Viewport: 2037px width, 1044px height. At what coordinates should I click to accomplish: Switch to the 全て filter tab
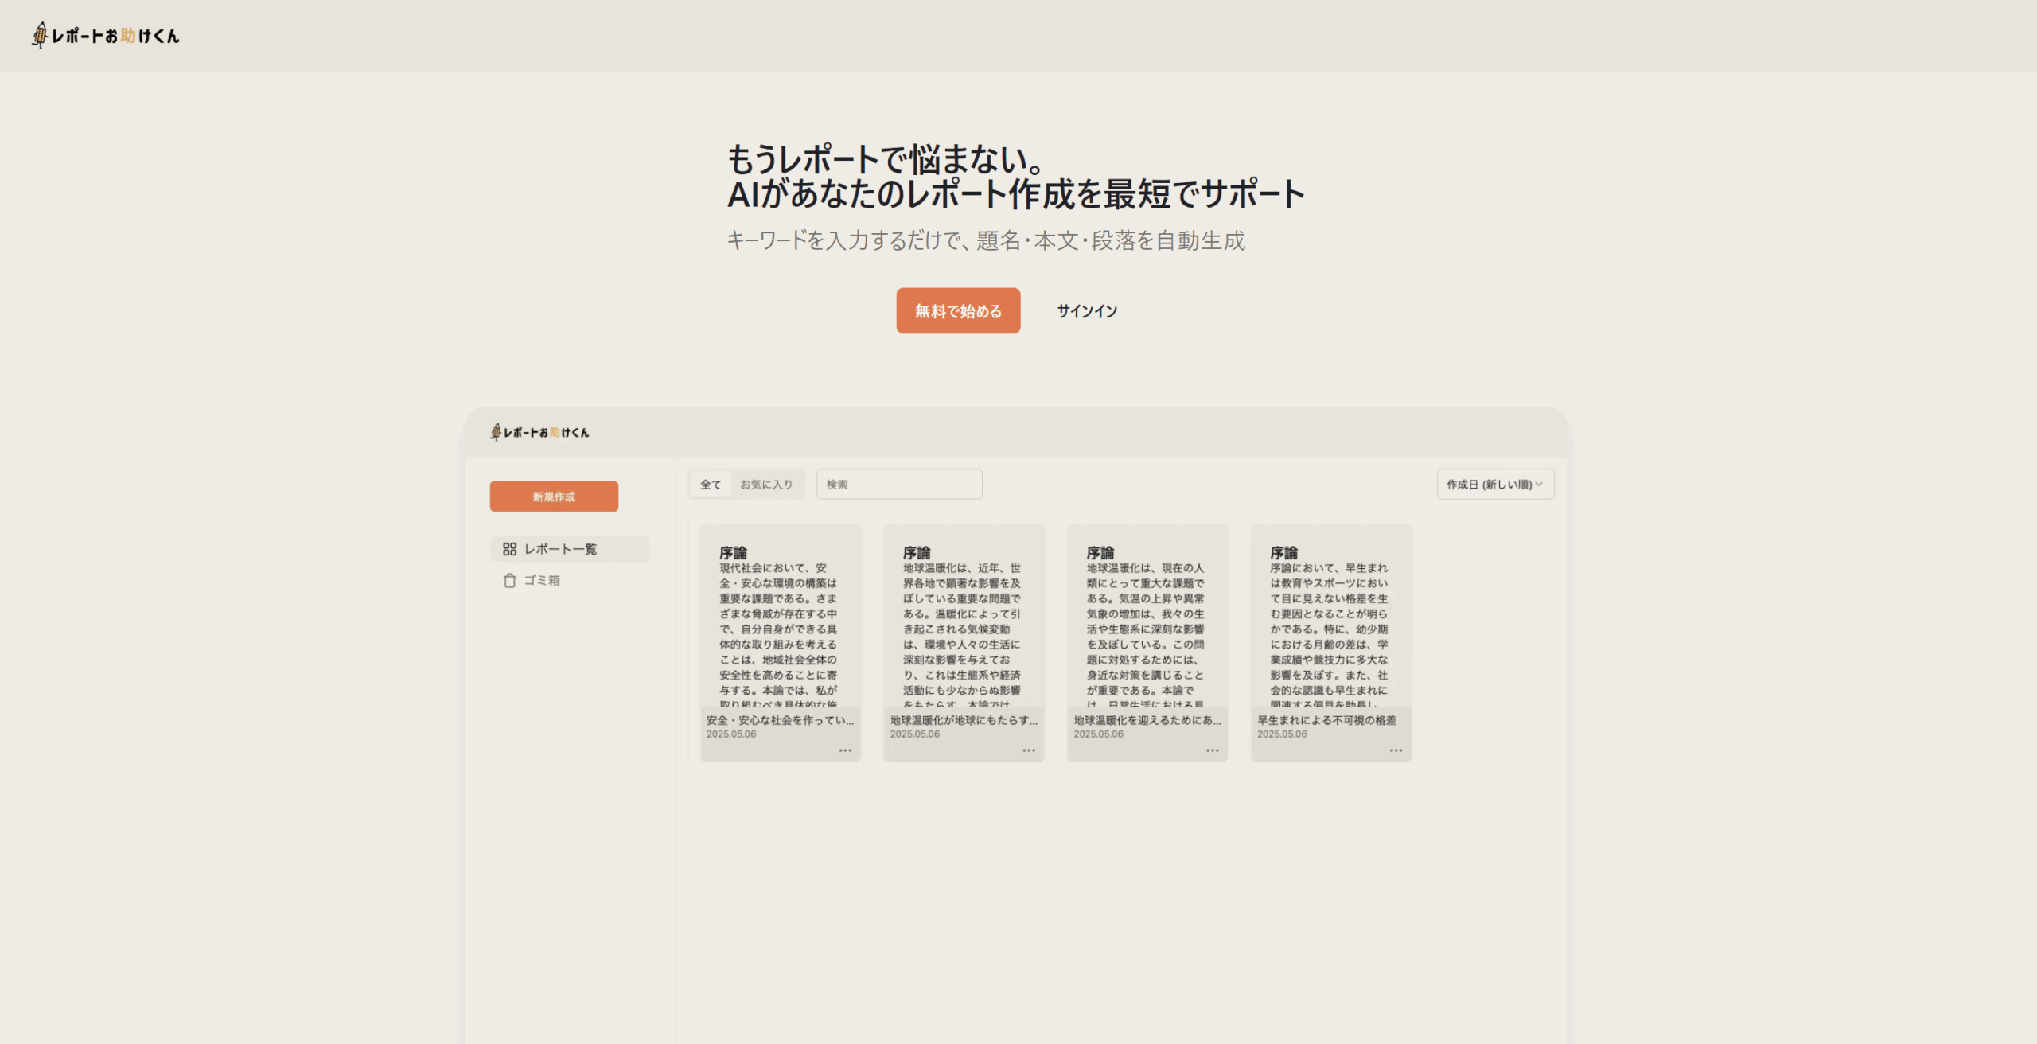coord(711,485)
